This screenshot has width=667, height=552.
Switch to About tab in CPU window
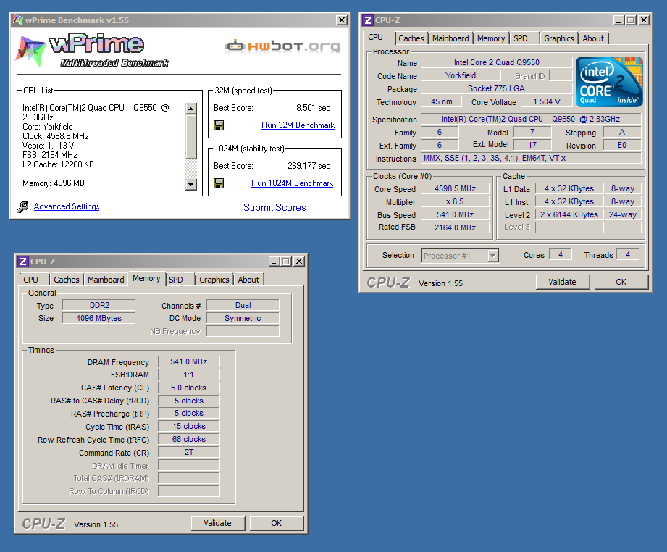coord(593,38)
